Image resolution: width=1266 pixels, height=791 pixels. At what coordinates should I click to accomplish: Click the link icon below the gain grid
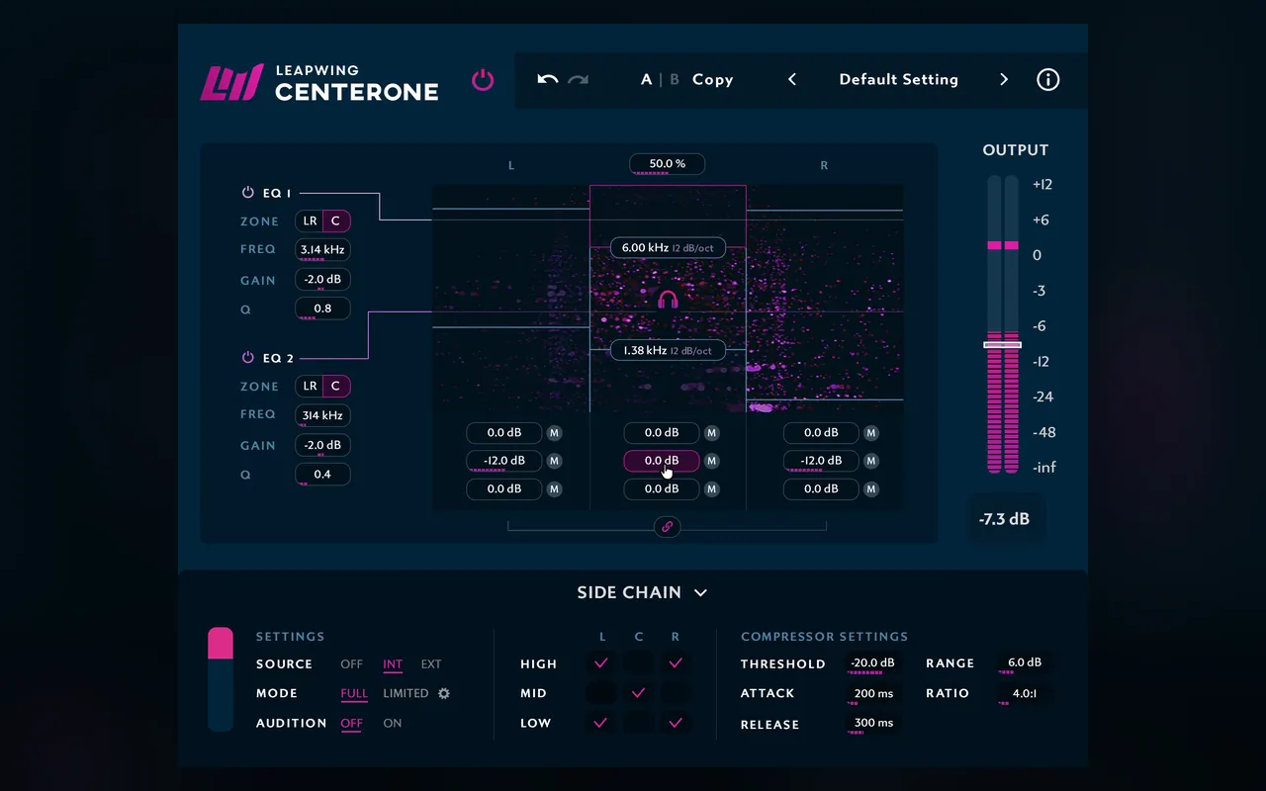(668, 527)
